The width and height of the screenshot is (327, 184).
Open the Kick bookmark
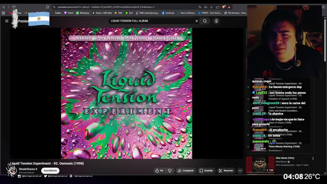click(x=129, y=13)
